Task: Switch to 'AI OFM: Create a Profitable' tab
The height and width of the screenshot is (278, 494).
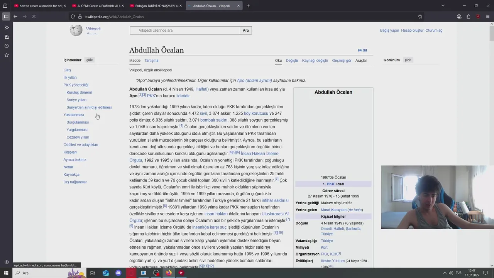Action: point(98,6)
